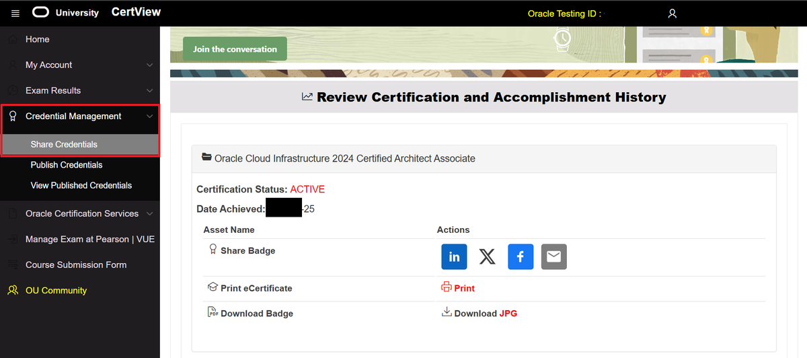The image size is (807, 358).
Task: Click the Actions column header
Action: pyautogui.click(x=453, y=229)
